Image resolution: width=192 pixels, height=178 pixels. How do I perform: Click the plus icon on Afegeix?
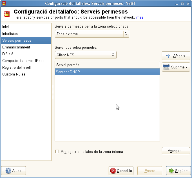click(x=169, y=56)
